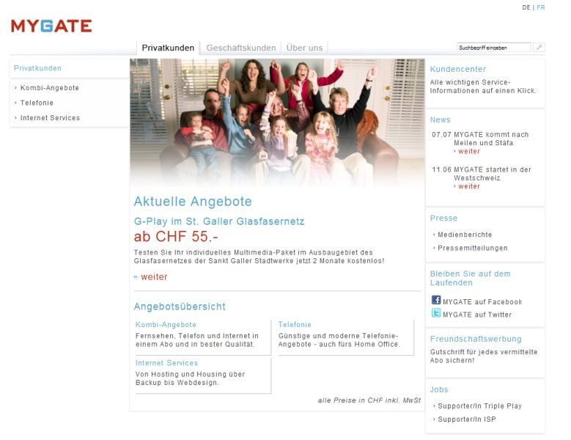Image resolution: width=571 pixels, height=440 pixels.
Task: Open Telefonie in left sidebar
Action: pos(37,103)
